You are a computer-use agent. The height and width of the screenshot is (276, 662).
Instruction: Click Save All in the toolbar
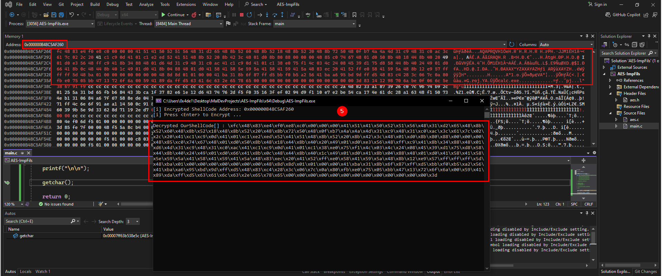point(61,15)
